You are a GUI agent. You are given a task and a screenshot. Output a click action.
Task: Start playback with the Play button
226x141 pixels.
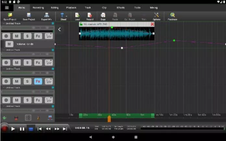(13, 129)
